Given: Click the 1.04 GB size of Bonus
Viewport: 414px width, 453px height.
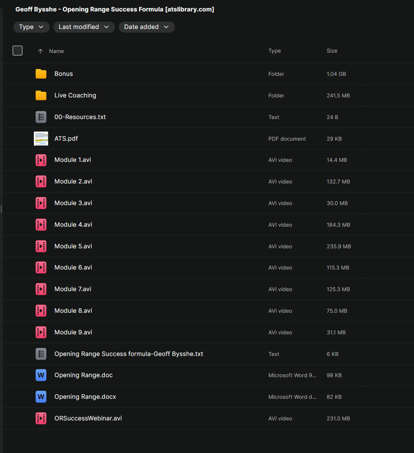Looking at the screenshot, I should pyautogui.click(x=336, y=74).
